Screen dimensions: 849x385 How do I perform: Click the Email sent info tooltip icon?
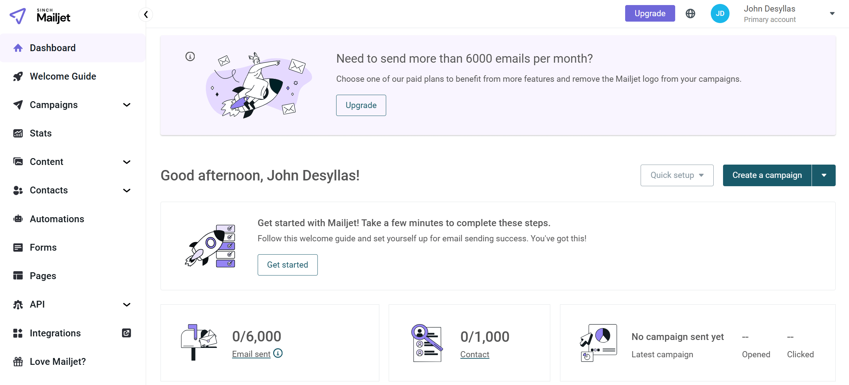point(277,354)
